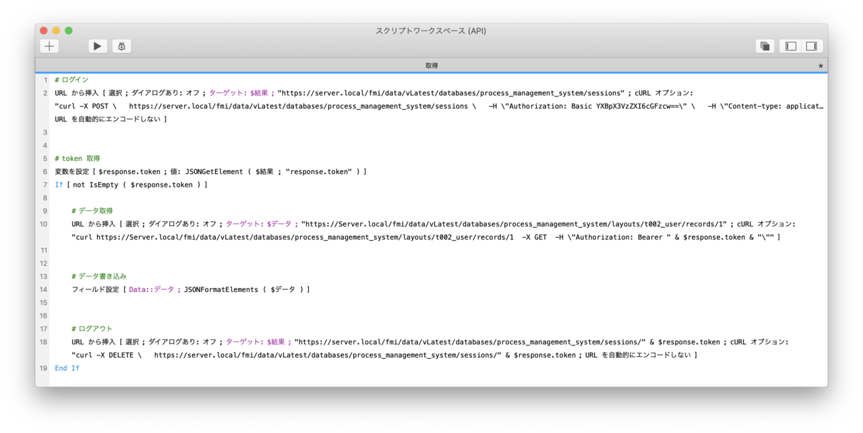Click the asterisk marking unsaved changes
The height and width of the screenshot is (433, 863).
(x=820, y=65)
